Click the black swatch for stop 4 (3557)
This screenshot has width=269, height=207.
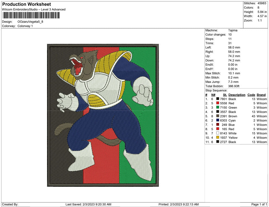pos(218,112)
